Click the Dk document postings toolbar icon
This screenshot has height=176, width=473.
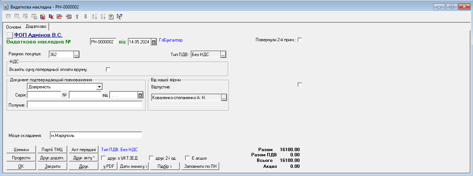(42, 17)
